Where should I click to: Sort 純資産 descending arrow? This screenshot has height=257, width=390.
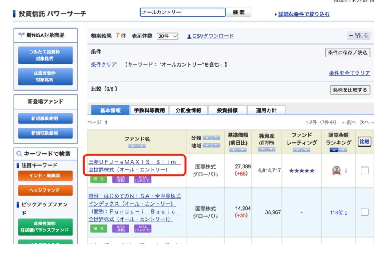271,149
